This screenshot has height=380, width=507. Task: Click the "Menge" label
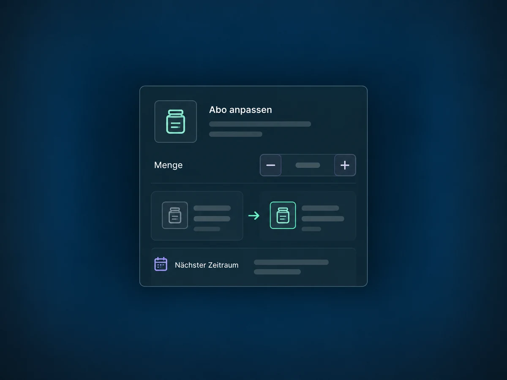(169, 165)
